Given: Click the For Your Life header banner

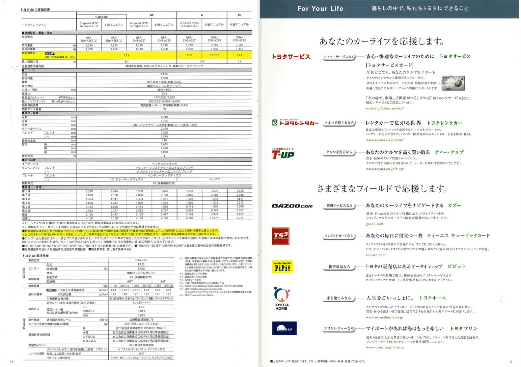Looking at the screenshot, I should (x=389, y=9).
